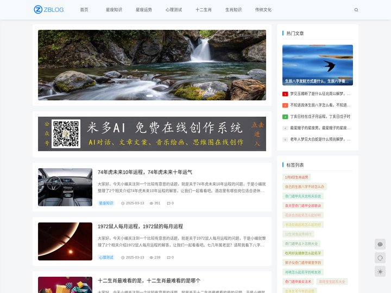Open article title 74年虎未来10年运程

[x=145, y=172]
